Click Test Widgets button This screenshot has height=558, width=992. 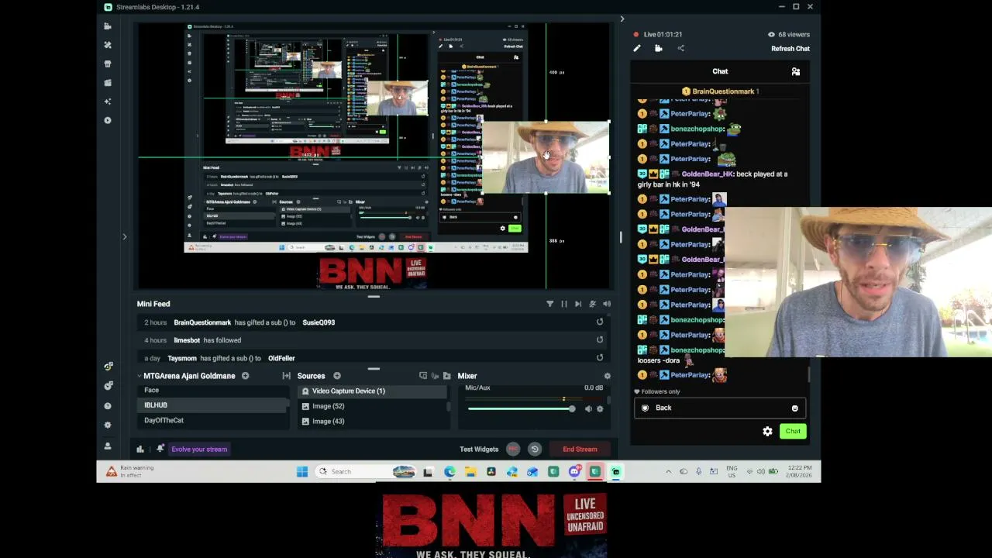(x=479, y=449)
